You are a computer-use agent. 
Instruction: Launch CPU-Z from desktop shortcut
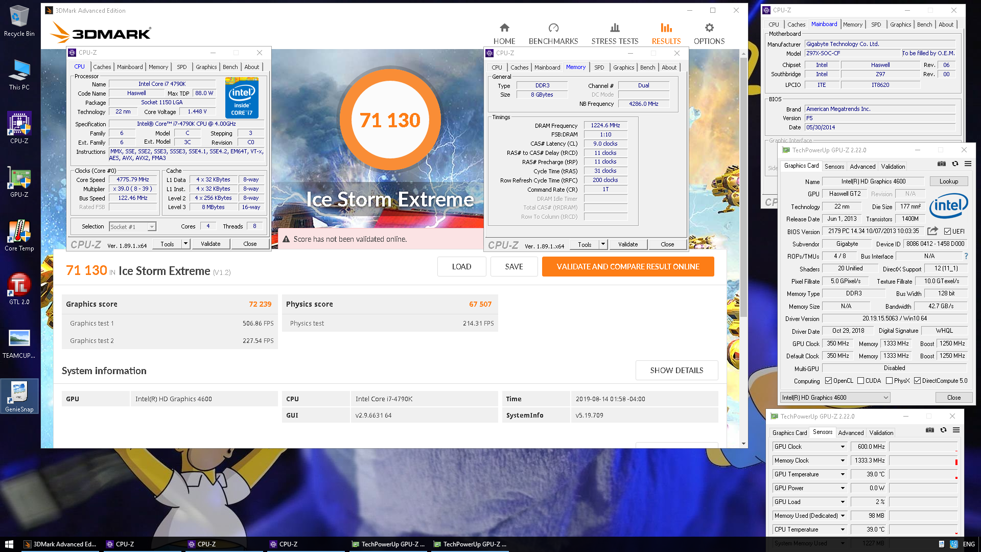19,128
